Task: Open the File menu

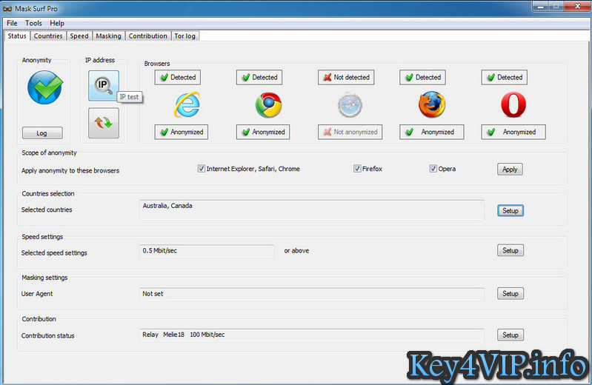Action: pyautogui.click(x=12, y=23)
